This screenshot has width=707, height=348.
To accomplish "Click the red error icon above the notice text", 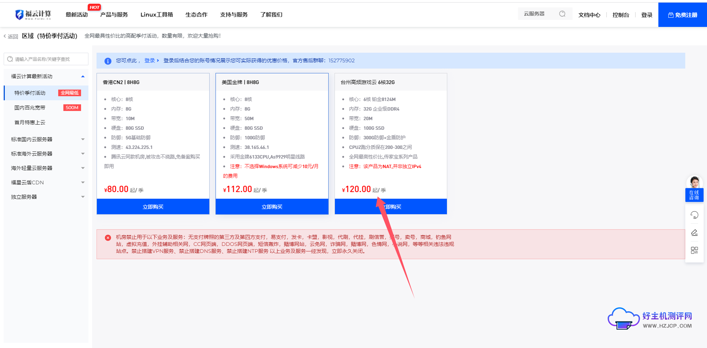I will (x=108, y=237).
